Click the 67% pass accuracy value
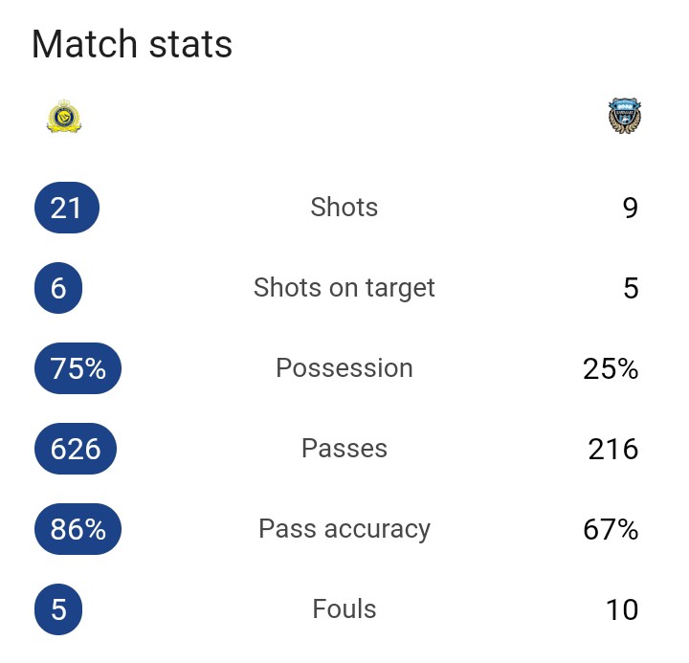Image resolution: width=689 pixels, height=663 pixels. click(x=611, y=529)
